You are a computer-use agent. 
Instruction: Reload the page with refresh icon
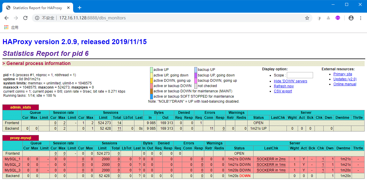coord(25,18)
